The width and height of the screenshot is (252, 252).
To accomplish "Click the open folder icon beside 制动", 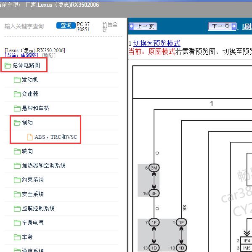I will 17,123.
